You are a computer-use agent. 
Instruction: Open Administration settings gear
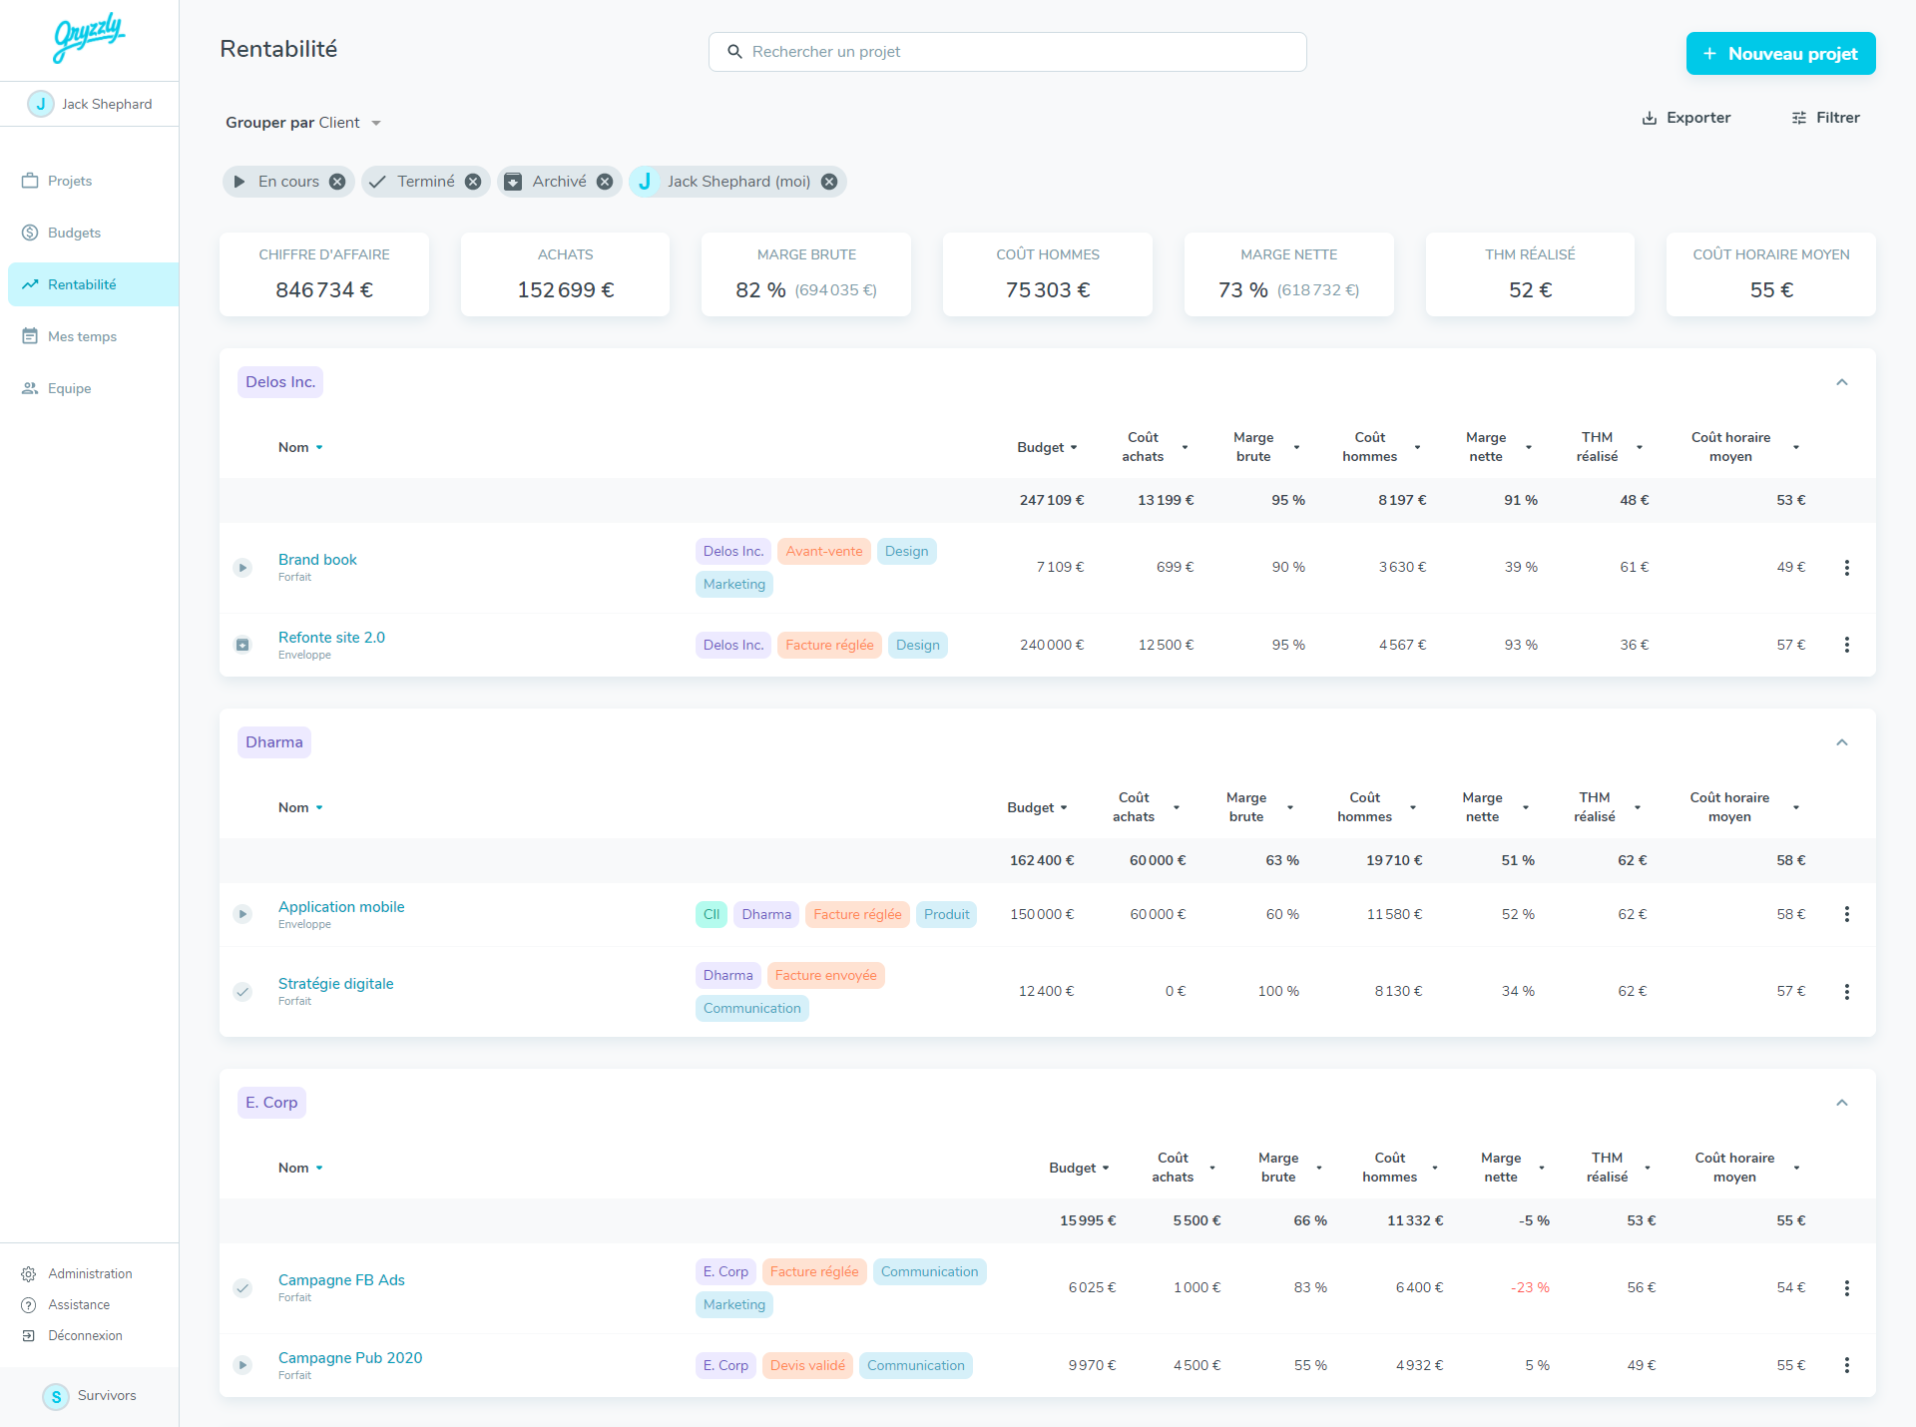pos(29,1274)
